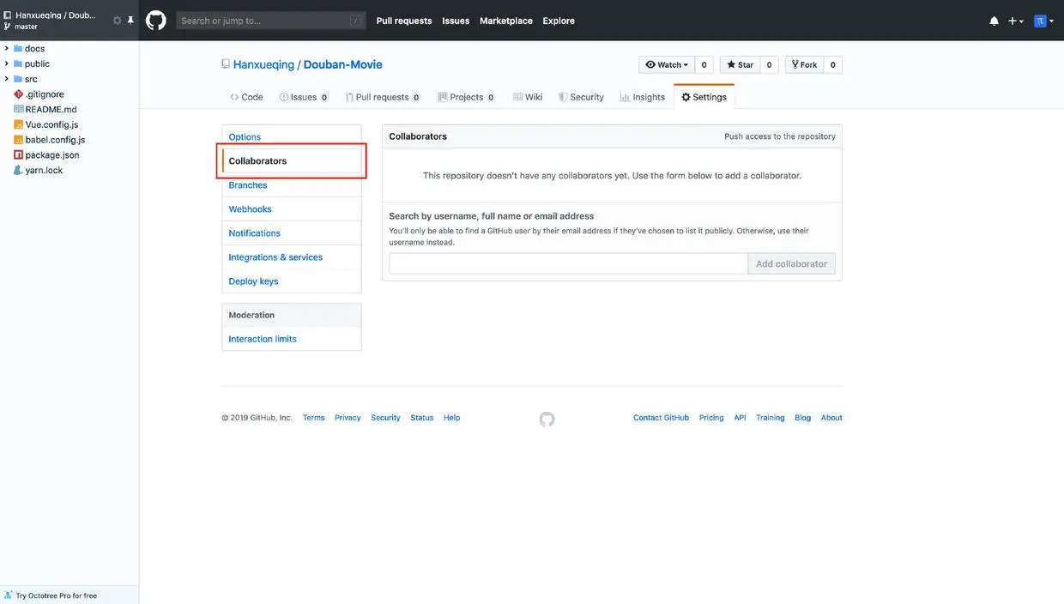1064x604 pixels.
Task: Star the repository
Action: [x=740, y=64]
